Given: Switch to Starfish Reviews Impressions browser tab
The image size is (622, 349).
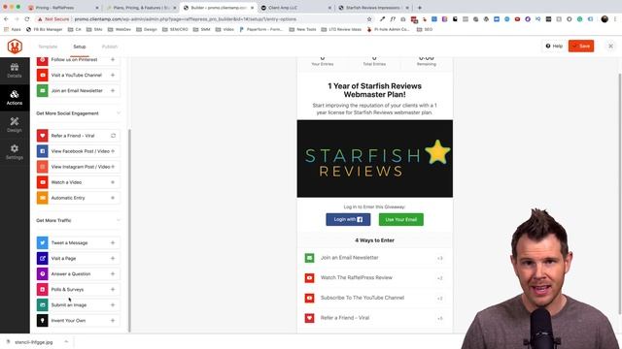Looking at the screenshot, I should click(373, 8).
